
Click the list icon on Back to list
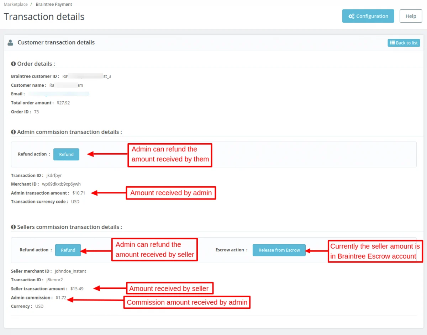tap(392, 43)
